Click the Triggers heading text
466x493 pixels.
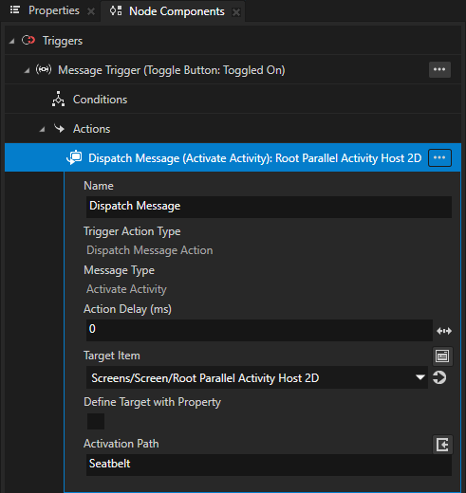pos(63,41)
